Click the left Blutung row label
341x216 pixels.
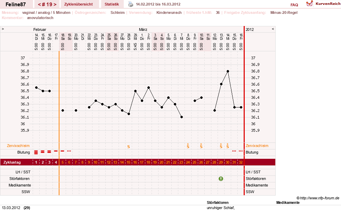click(24, 152)
